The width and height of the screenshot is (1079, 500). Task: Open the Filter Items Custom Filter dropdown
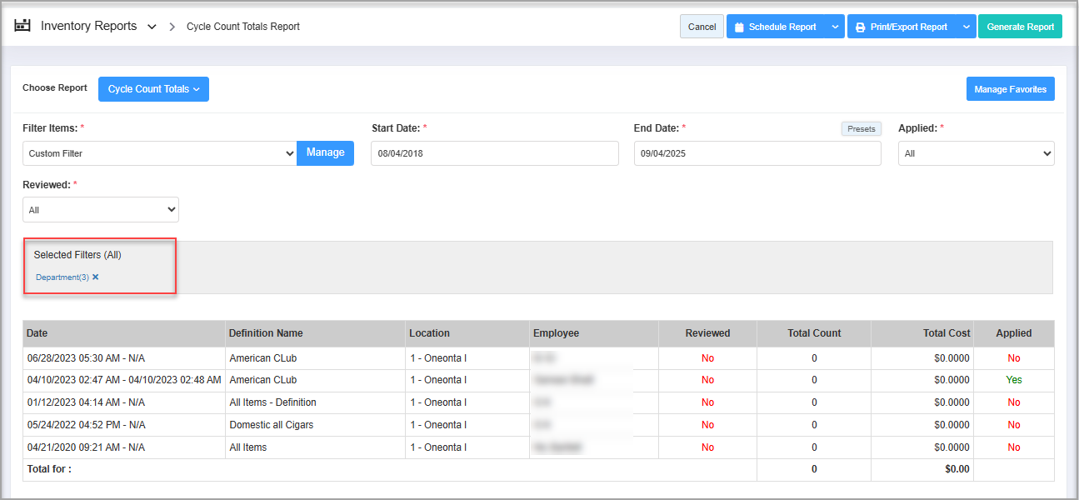tap(159, 153)
